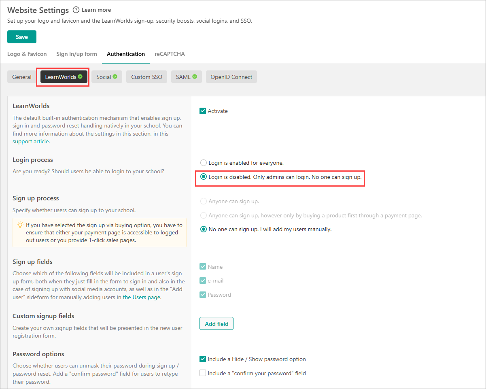Select "Login is enabled for everyone" option

click(x=204, y=163)
